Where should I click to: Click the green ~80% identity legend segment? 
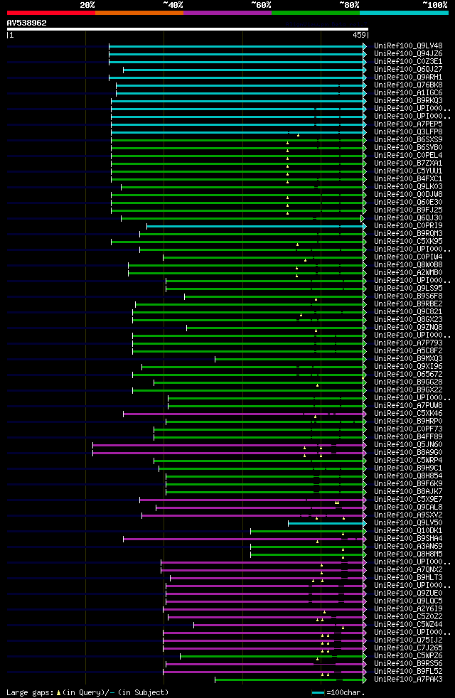click(x=316, y=13)
